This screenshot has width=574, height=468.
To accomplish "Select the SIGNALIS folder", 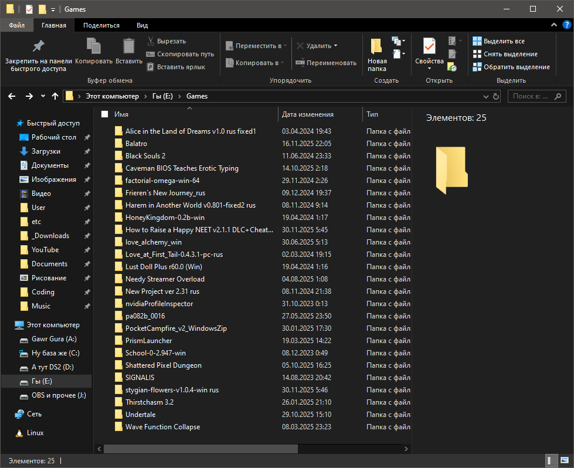I will [x=134, y=378].
